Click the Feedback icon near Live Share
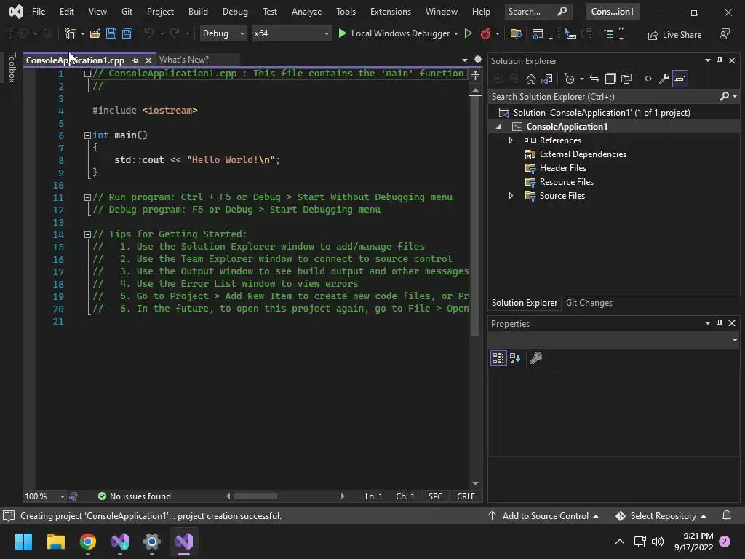 pyautogui.click(x=725, y=33)
